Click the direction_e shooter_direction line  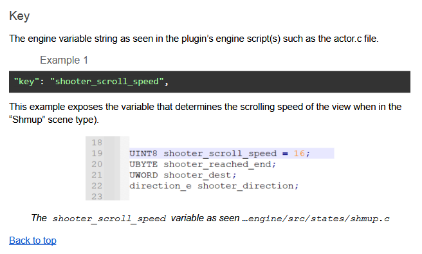(x=214, y=186)
